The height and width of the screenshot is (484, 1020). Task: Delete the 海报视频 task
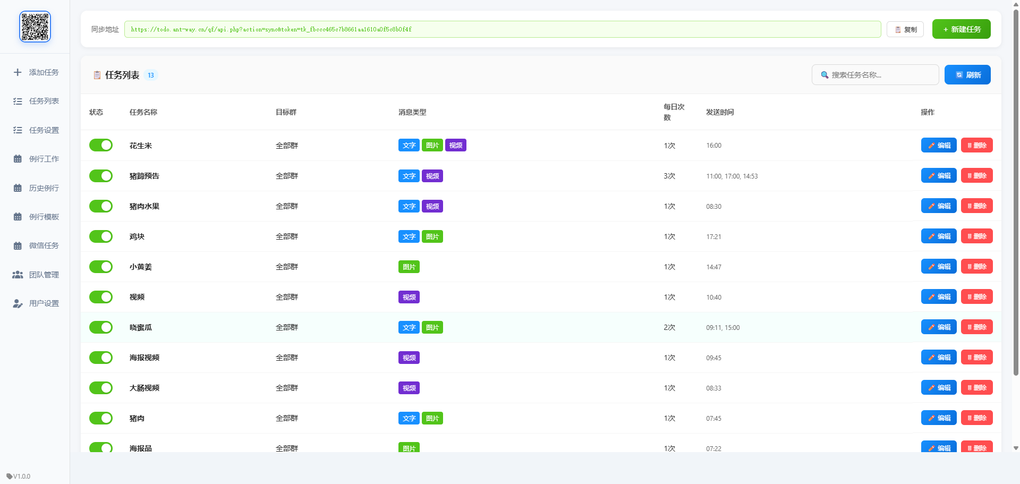tap(977, 357)
